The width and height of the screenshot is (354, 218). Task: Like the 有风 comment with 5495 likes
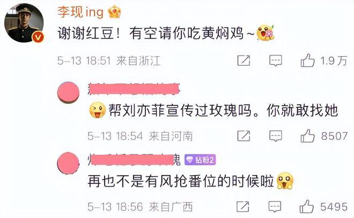coord(306,207)
